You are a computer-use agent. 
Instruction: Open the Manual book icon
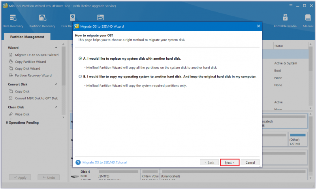point(308,17)
